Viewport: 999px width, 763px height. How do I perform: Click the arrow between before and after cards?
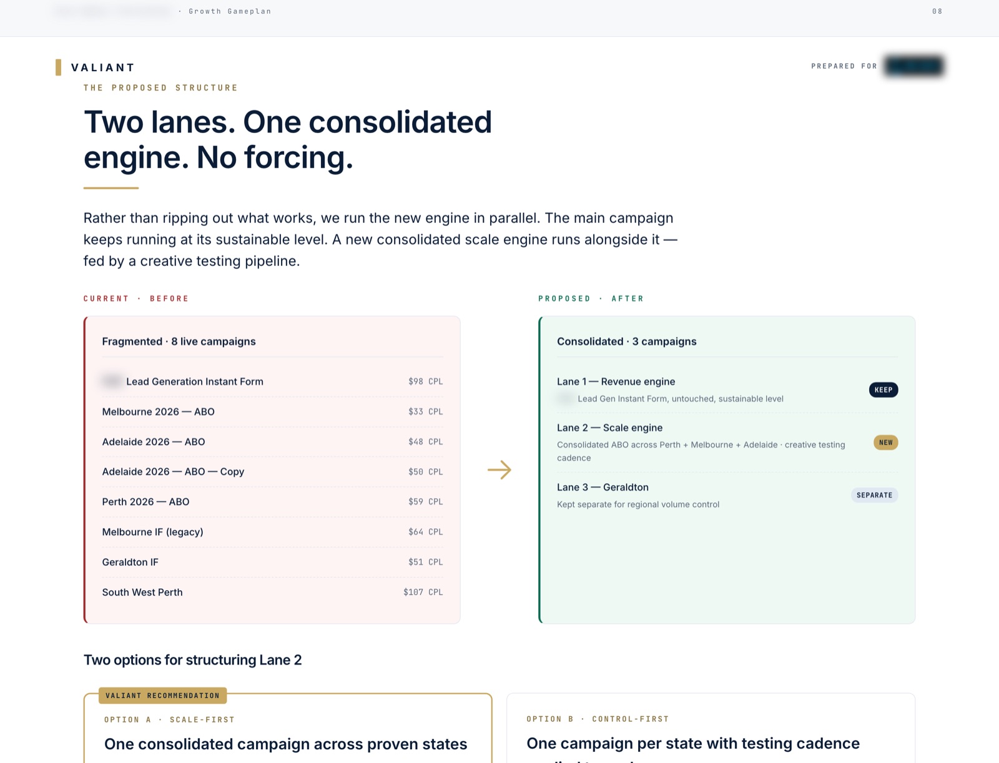coord(499,470)
